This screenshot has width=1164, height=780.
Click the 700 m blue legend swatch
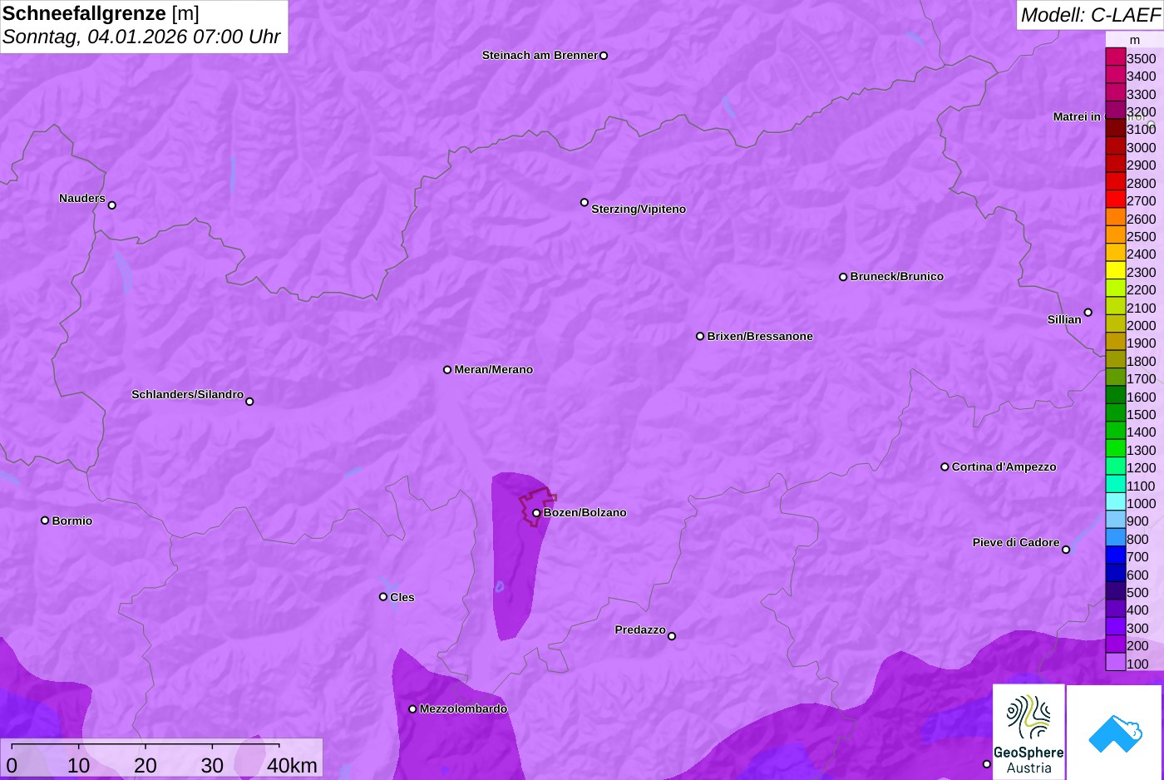1115,555
